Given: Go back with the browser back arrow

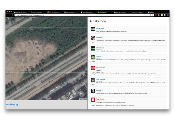Looking at the screenshot, I should pos(7,15).
